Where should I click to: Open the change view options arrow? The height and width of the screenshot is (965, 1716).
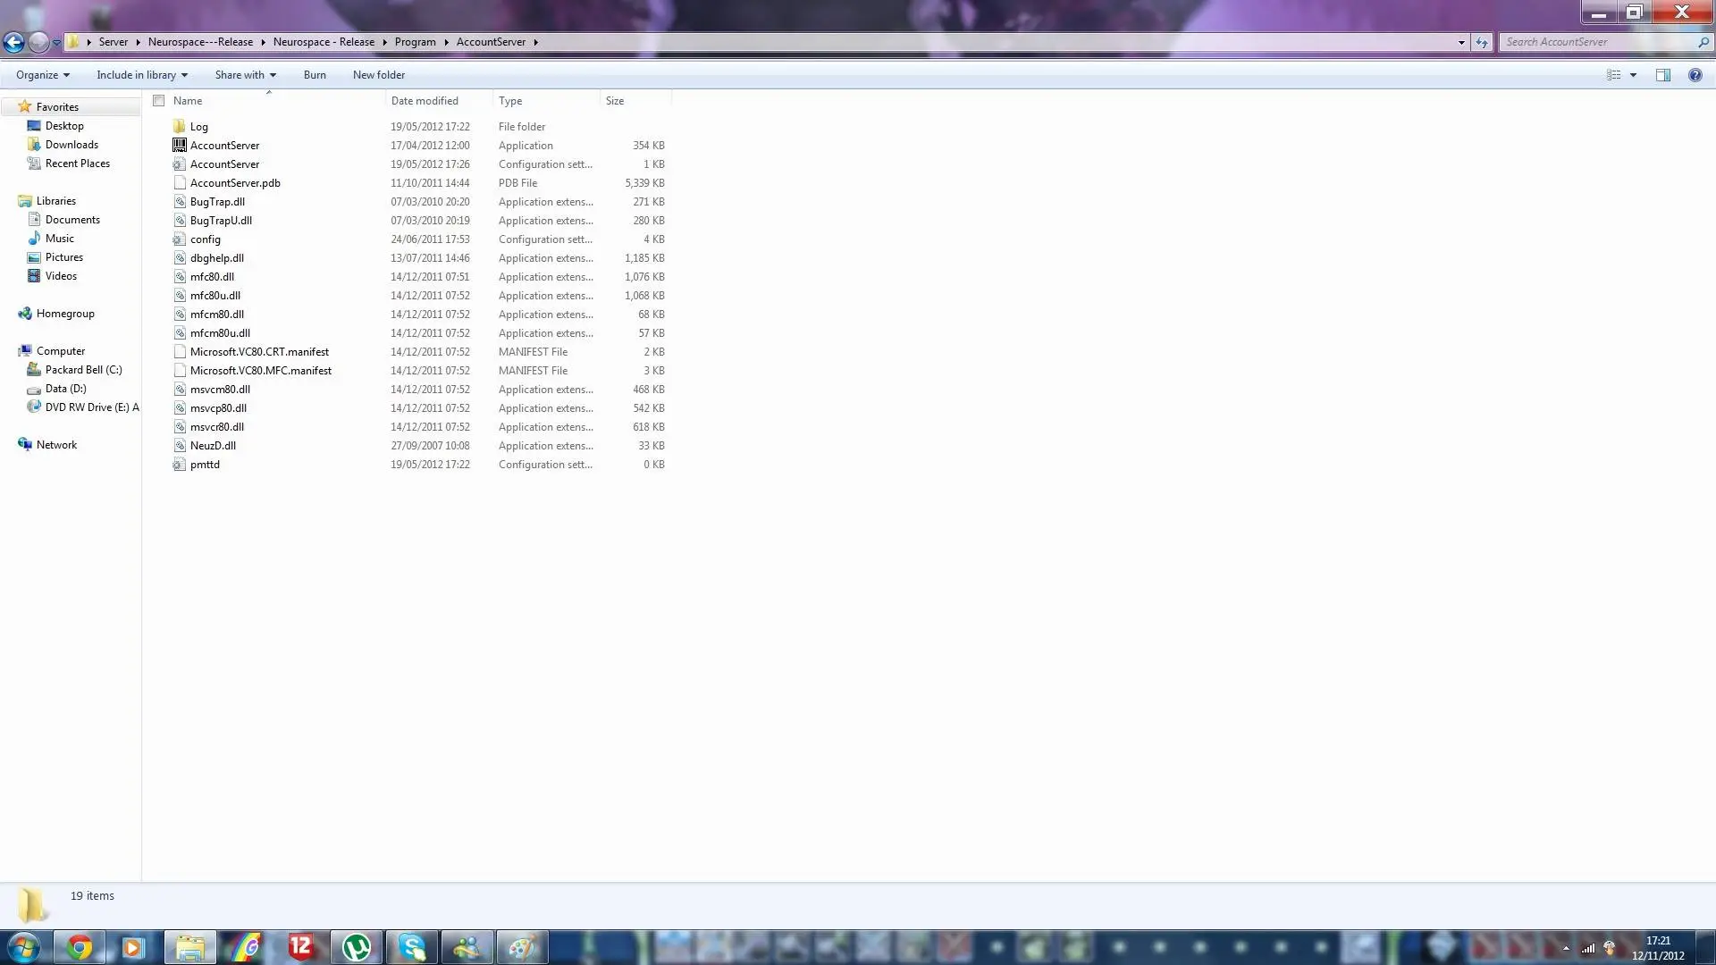coord(1633,75)
